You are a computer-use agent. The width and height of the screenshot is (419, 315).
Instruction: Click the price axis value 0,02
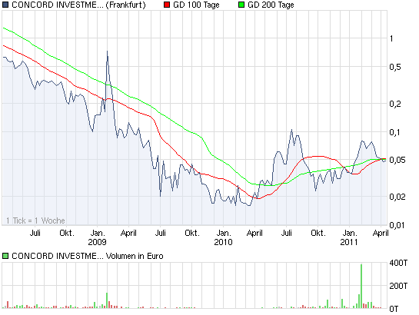coord(397,197)
